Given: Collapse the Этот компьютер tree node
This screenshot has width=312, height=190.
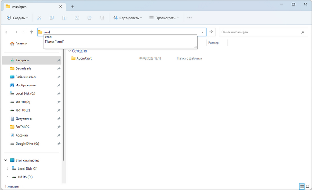Looking at the screenshot, I should 6,160.
